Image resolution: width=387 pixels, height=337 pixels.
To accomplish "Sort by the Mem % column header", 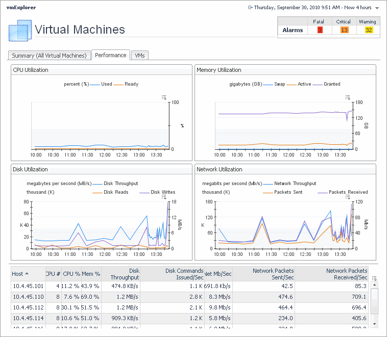I will [x=90, y=274].
